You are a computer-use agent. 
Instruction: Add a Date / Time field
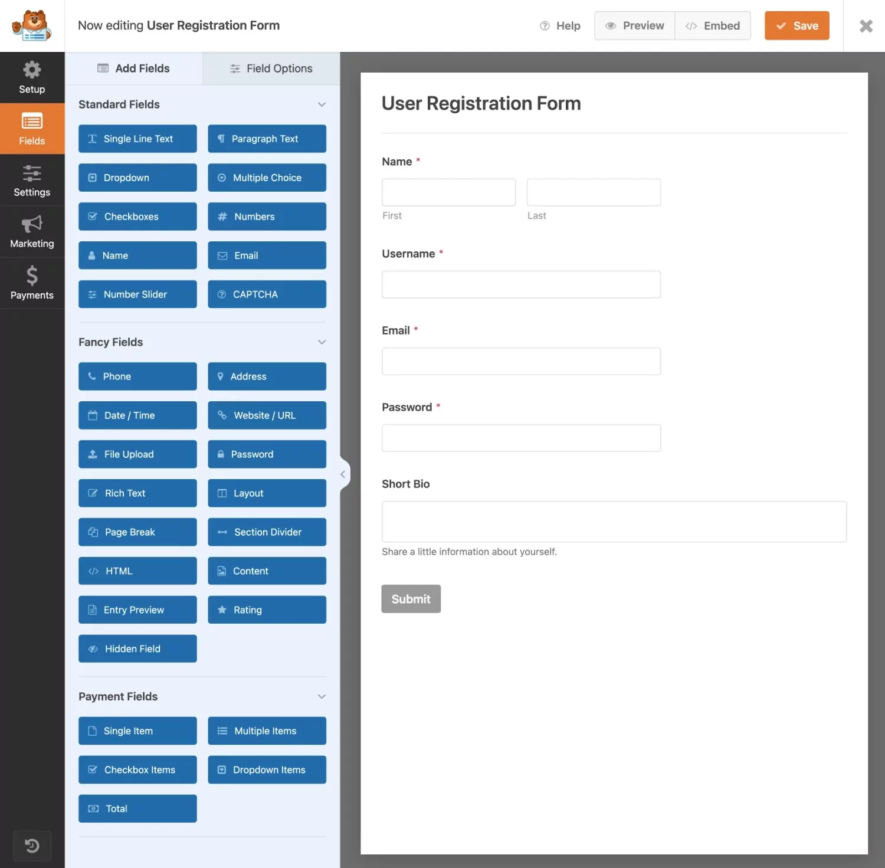[x=137, y=415]
